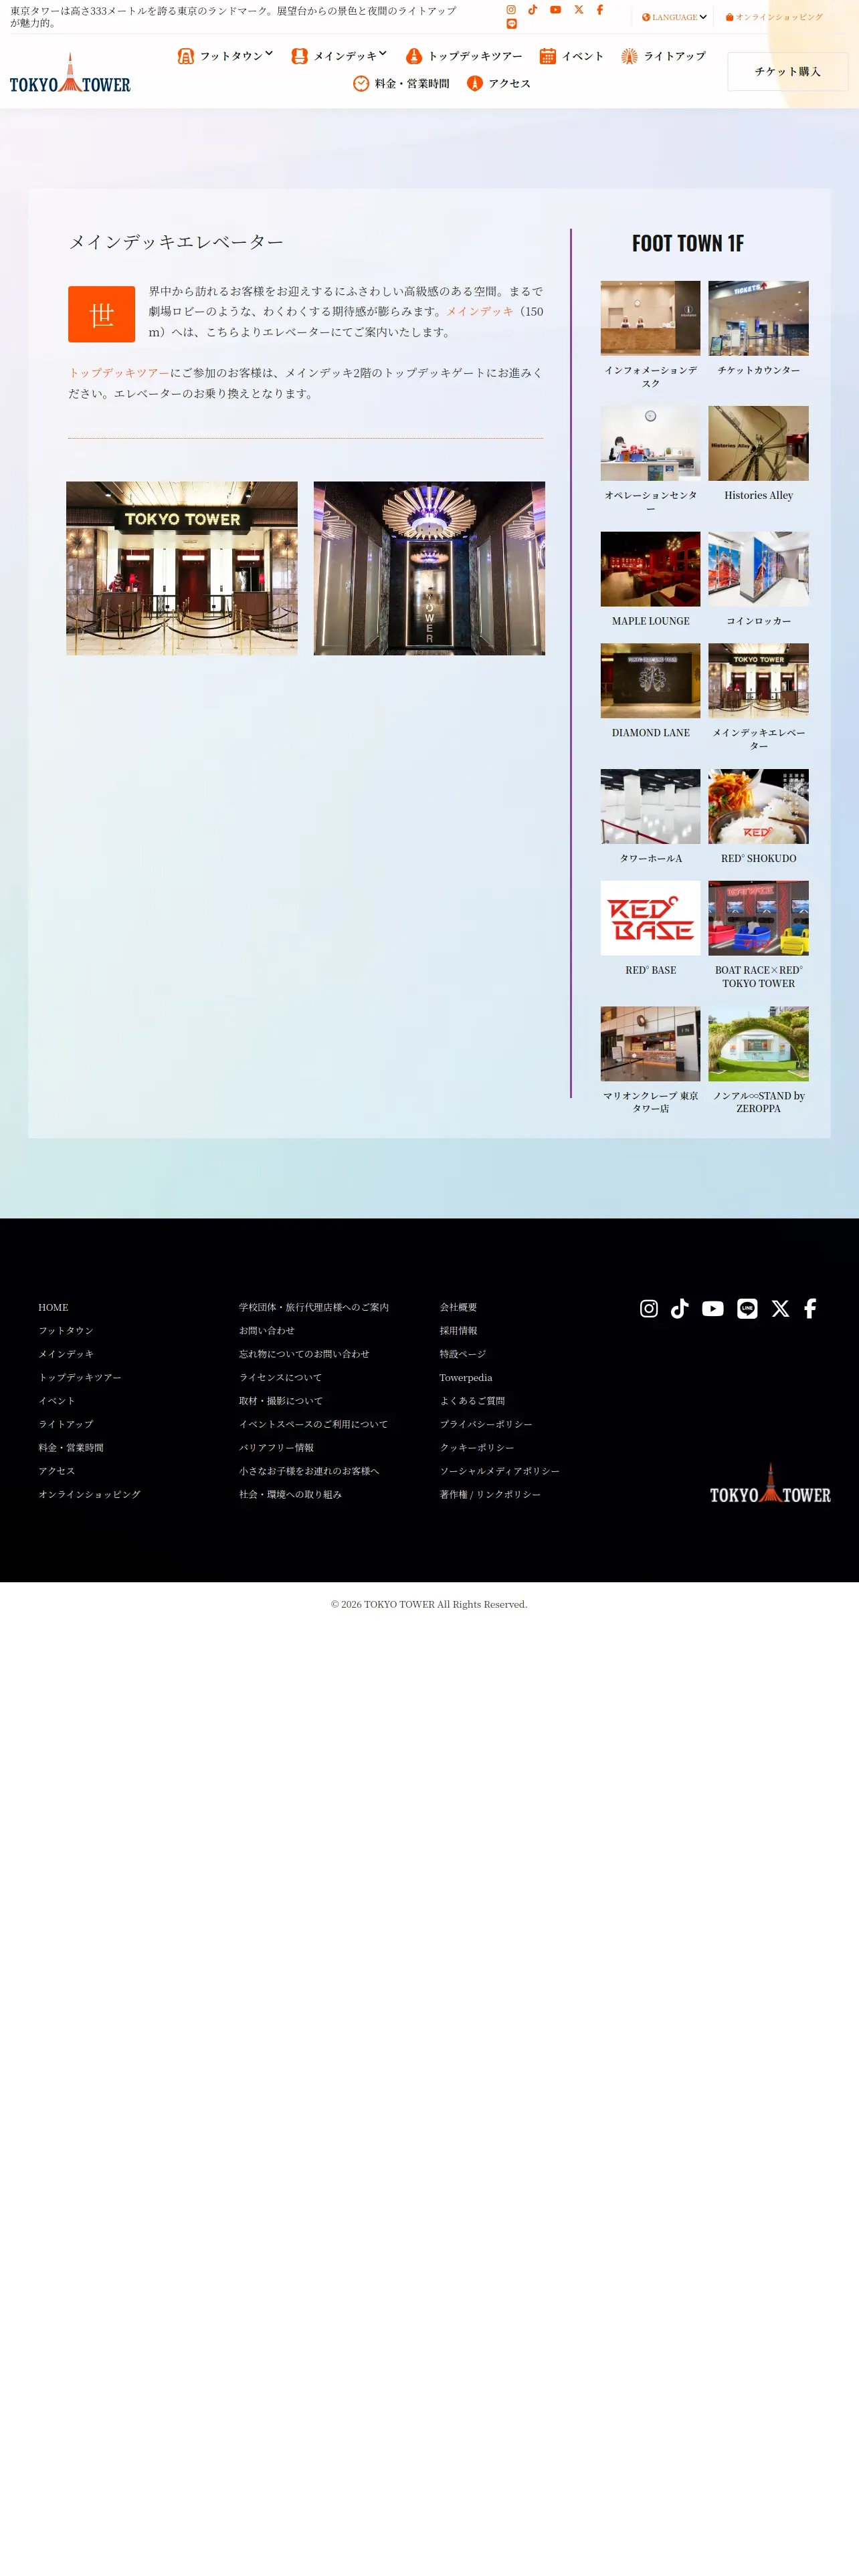
Task: Click お問い合わせ footer link
Action: [x=267, y=1331]
